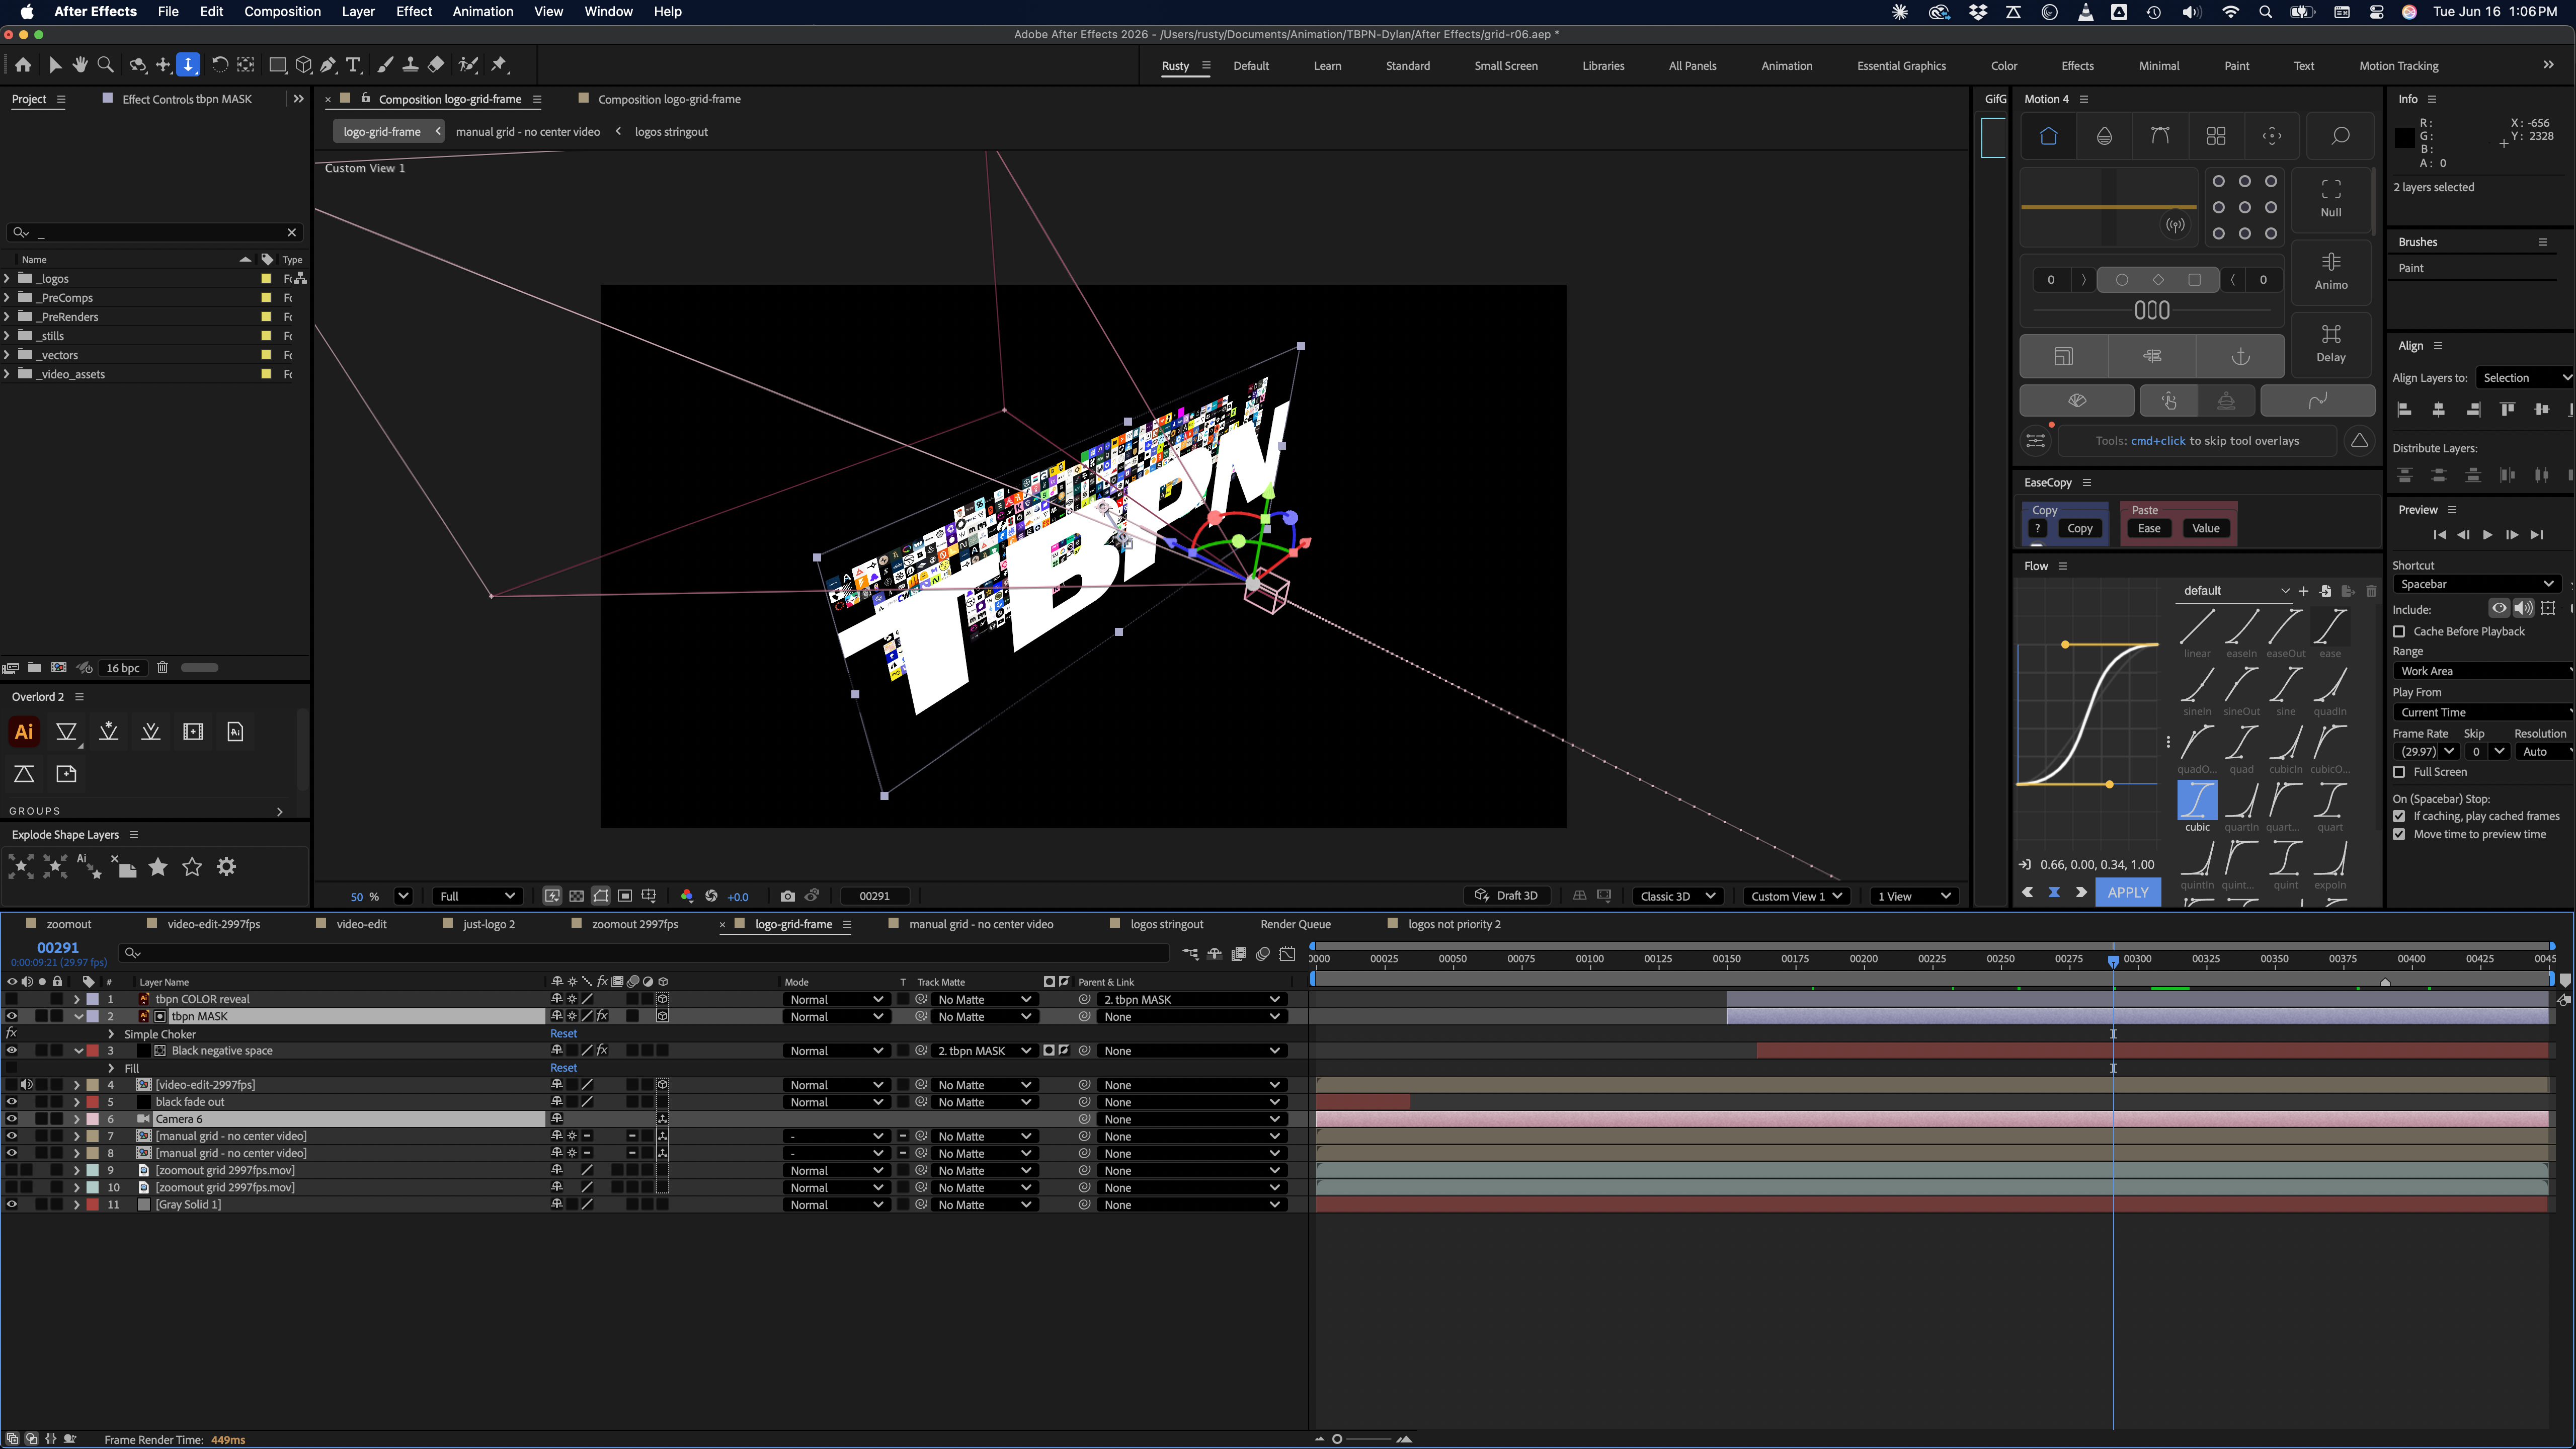
Task: Click the red label swatch of Gray Solid 1
Action: (92, 1204)
